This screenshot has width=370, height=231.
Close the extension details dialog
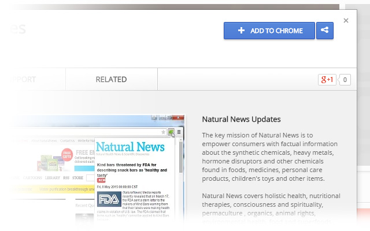346,21
